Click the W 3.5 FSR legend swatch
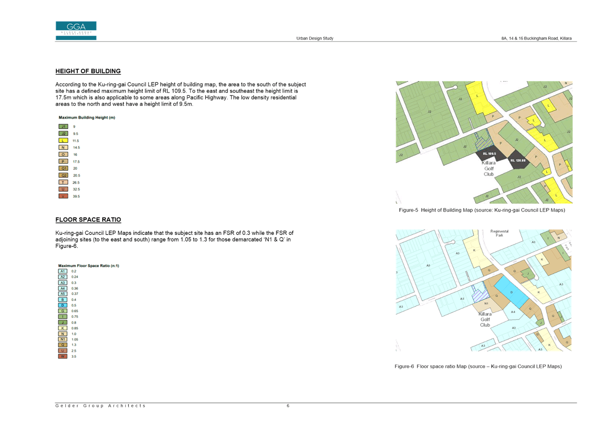 [x=63, y=356]
